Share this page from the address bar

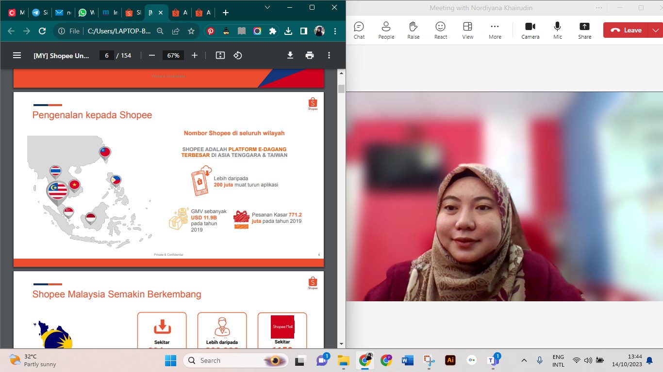[x=176, y=31]
